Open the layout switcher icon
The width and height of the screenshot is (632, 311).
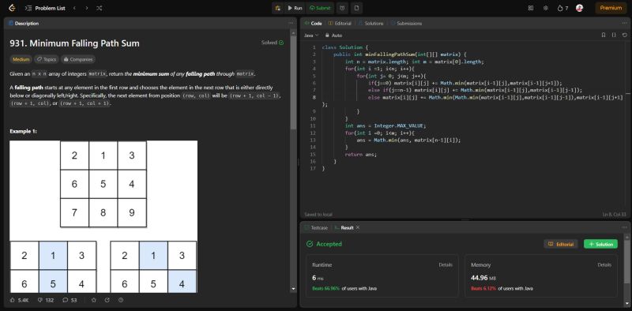click(x=531, y=8)
